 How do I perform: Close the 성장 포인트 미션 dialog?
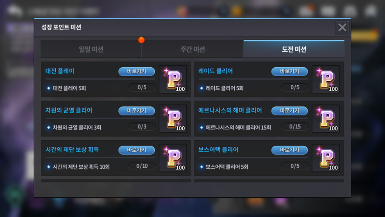(x=342, y=27)
